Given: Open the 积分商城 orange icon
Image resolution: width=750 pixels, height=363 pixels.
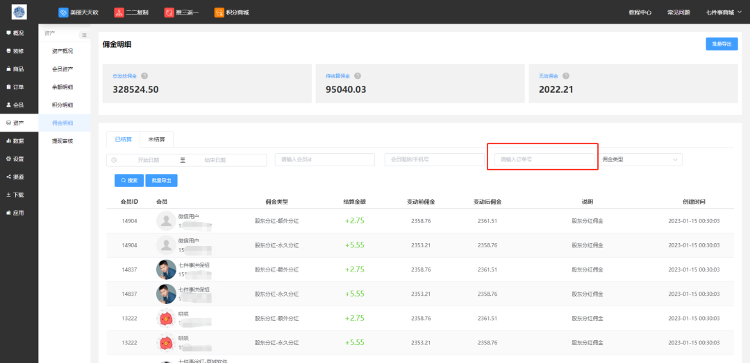Looking at the screenshot, I should pyautogui.click(x=219, y=12).
